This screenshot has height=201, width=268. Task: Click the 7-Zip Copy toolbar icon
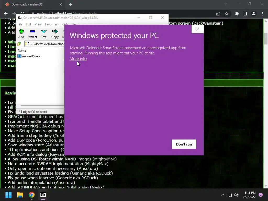click(x=55, y=34)
